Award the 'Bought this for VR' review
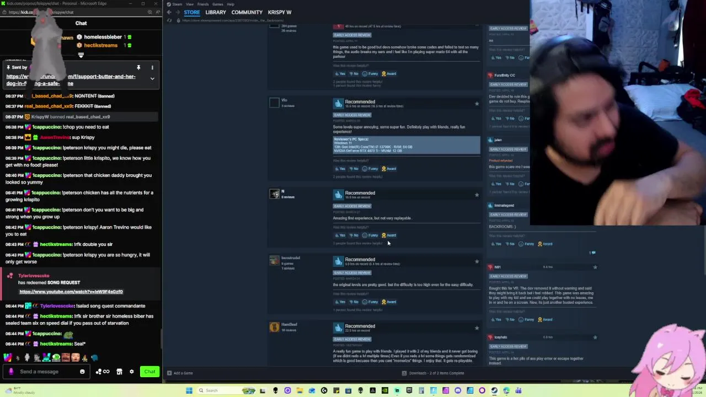The image size is (706, 397). (x=545, y=319)
